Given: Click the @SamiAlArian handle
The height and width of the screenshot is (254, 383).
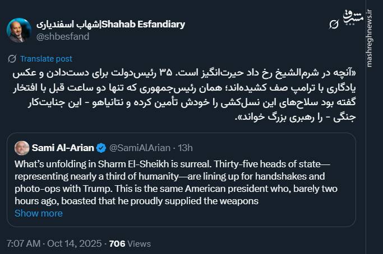Looking at the screenshot, I should point(140,148).
